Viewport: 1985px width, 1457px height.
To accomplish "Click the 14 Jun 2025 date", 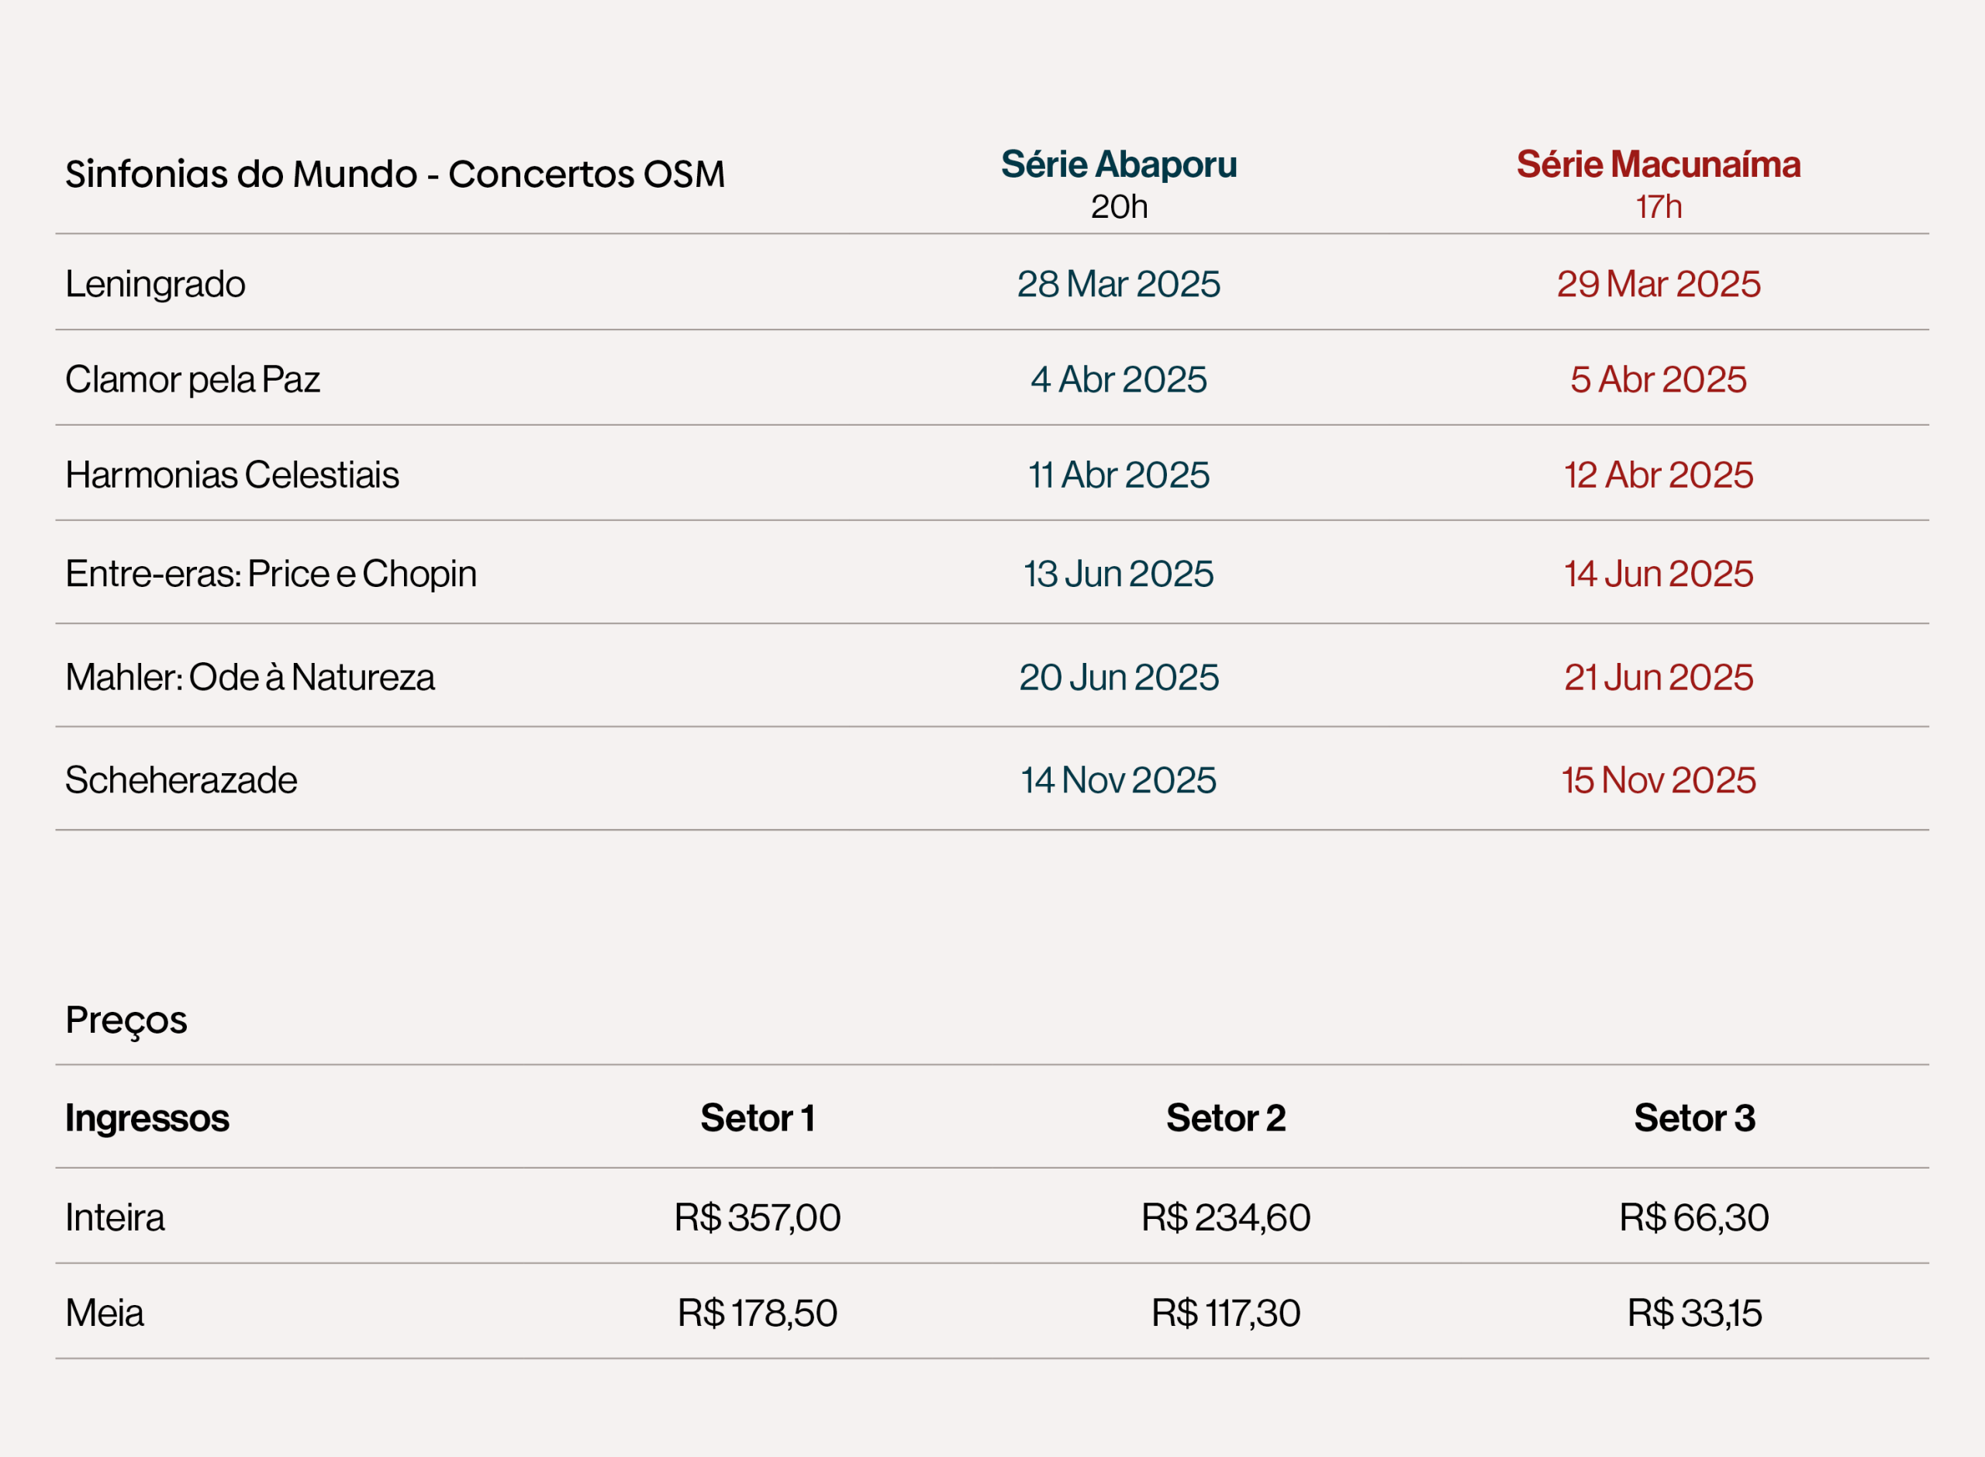I will 1658,573.
